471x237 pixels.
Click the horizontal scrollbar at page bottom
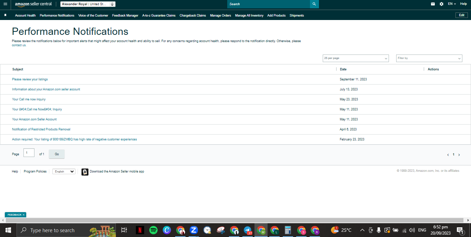tap(234, 220)
